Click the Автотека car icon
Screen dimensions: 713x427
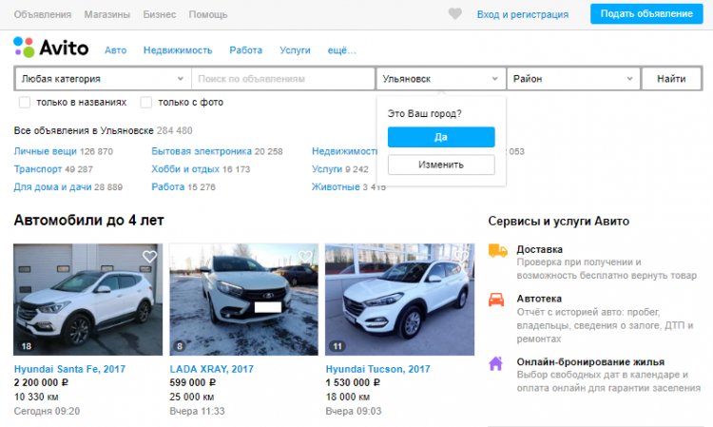tap(496, 299)
